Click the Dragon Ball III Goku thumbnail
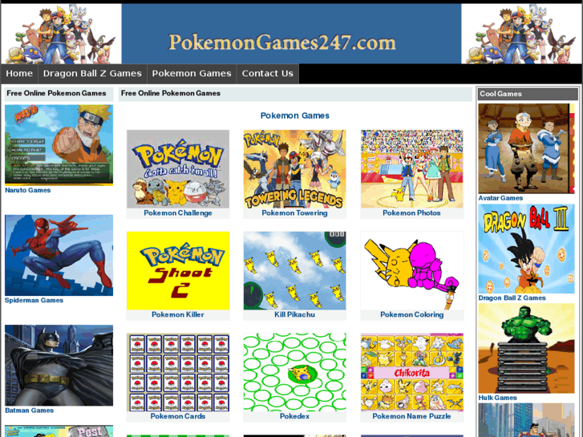 pyautogui.click(x=527, y=249)
